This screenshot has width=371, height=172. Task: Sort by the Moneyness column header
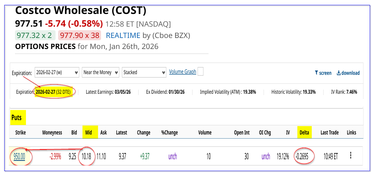coord(52,132)
